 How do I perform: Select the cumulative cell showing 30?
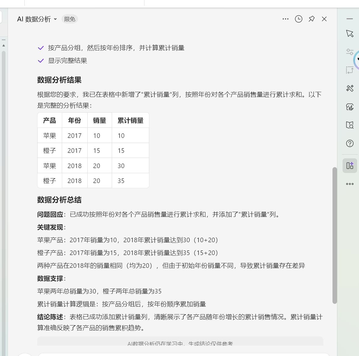pos(130,166)
